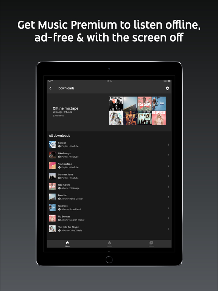Image resolution: width=218 pixels, height=291 pixels.
Task: Select the 'Freudian' title text
Action: (x=63, y=196)
